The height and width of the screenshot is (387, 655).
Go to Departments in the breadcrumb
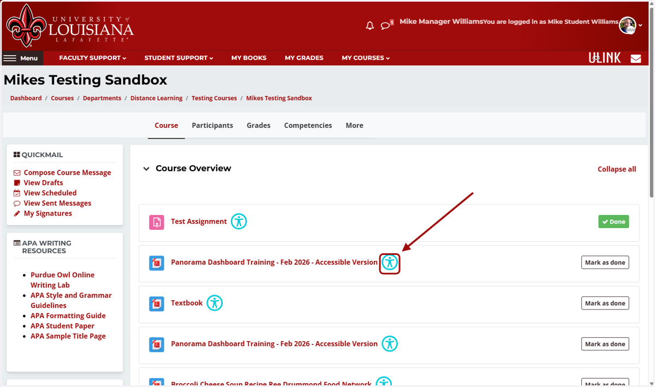click(x=102, y=98)
